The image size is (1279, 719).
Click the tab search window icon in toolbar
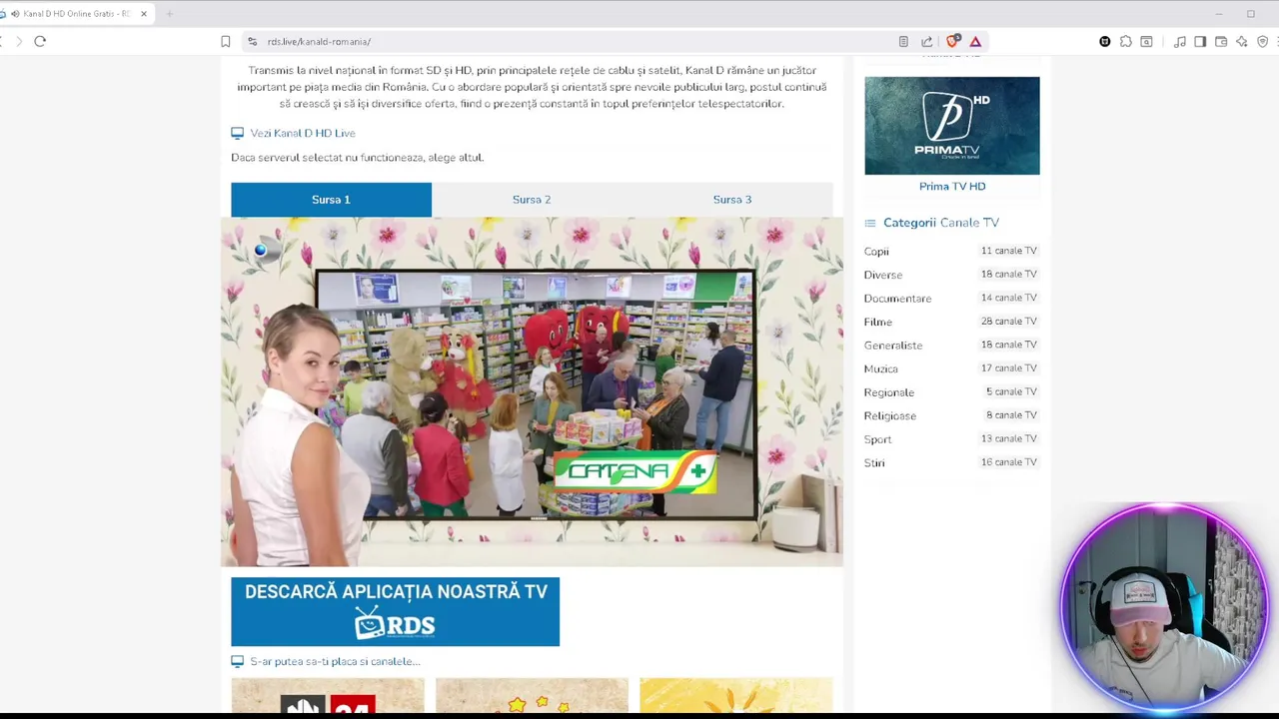click(1147, 42)
